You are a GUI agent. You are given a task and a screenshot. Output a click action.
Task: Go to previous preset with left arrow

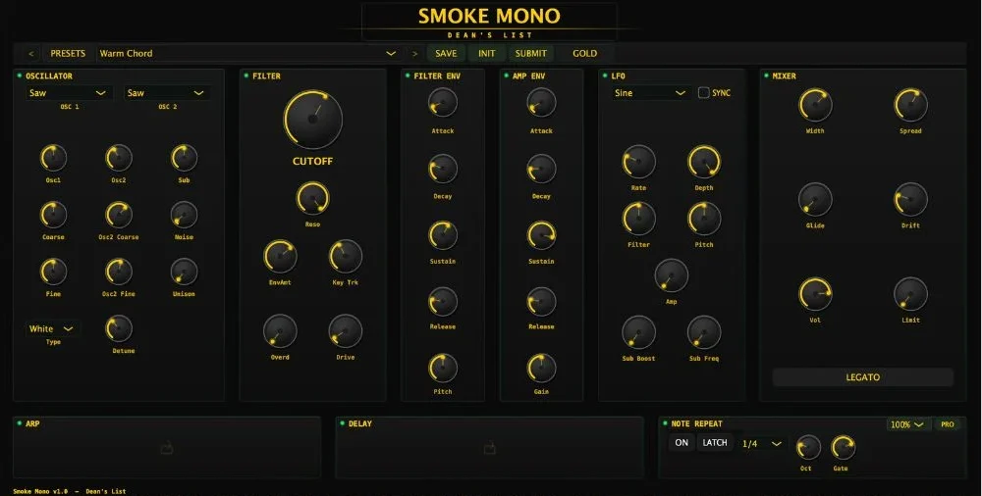[31, 54]
